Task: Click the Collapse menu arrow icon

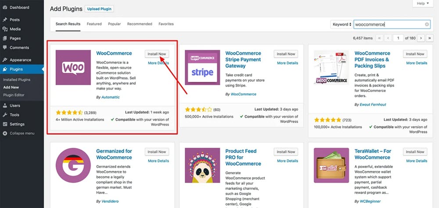Action: coord(5,133)
